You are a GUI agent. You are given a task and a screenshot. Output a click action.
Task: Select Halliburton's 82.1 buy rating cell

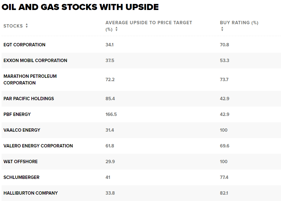224,193
